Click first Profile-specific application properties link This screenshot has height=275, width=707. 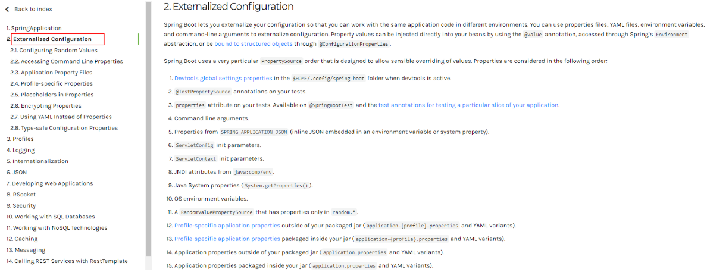[227, 226]
